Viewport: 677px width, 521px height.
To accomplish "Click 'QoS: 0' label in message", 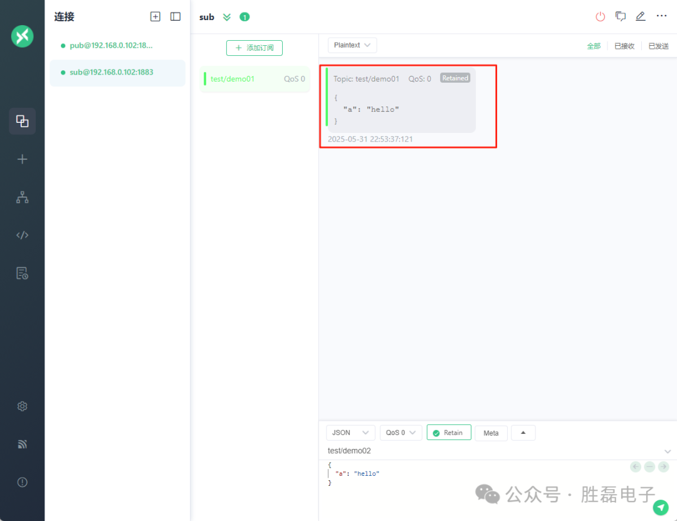I will point(419,78).
